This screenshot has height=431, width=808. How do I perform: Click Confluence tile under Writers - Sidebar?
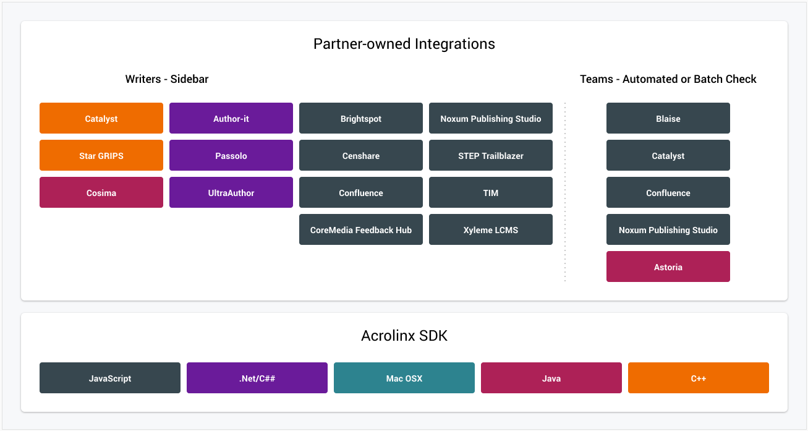coord(361,192)
